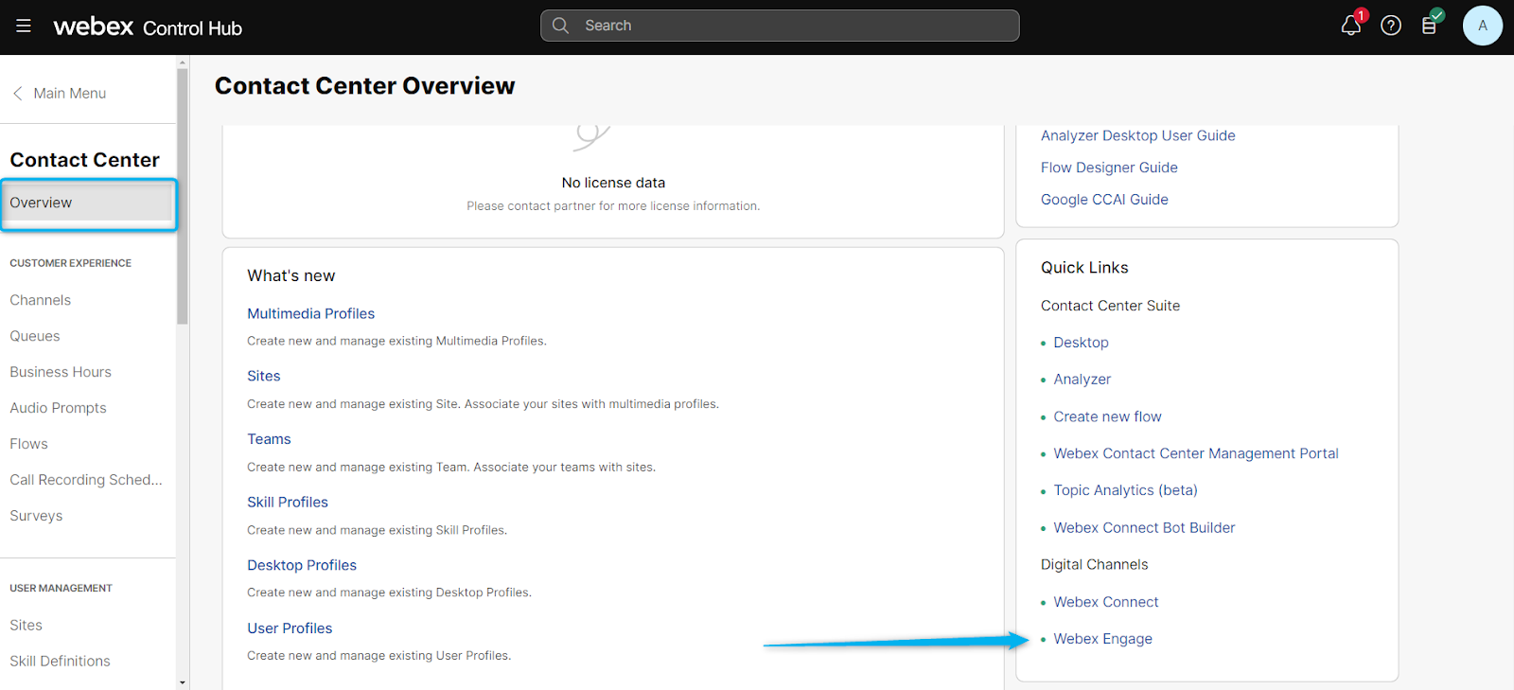Click the "Contact Center Suite" label

tap(1110, 306)
